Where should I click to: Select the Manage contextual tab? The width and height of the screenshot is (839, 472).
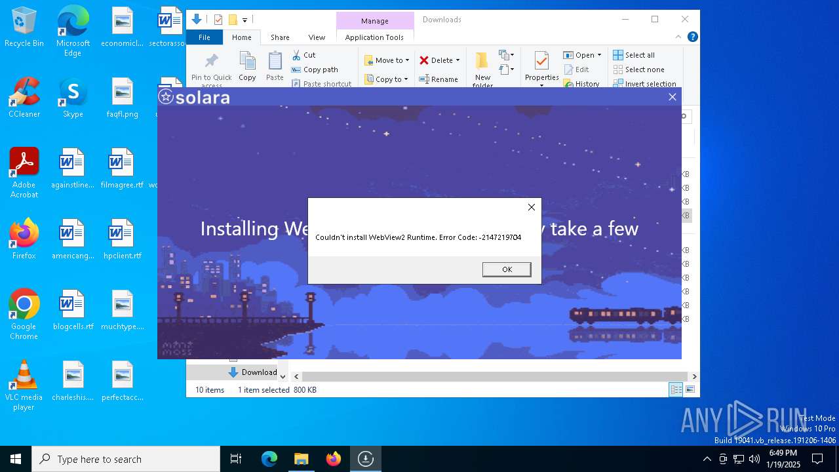[x=375, y=21]
